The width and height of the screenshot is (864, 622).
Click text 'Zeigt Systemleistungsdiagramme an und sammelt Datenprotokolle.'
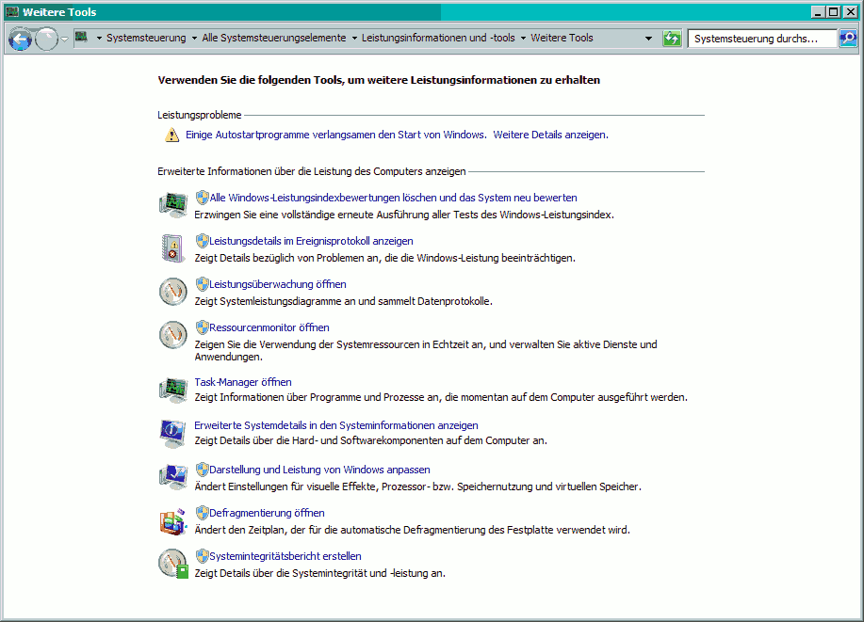(x=343, y=301)
